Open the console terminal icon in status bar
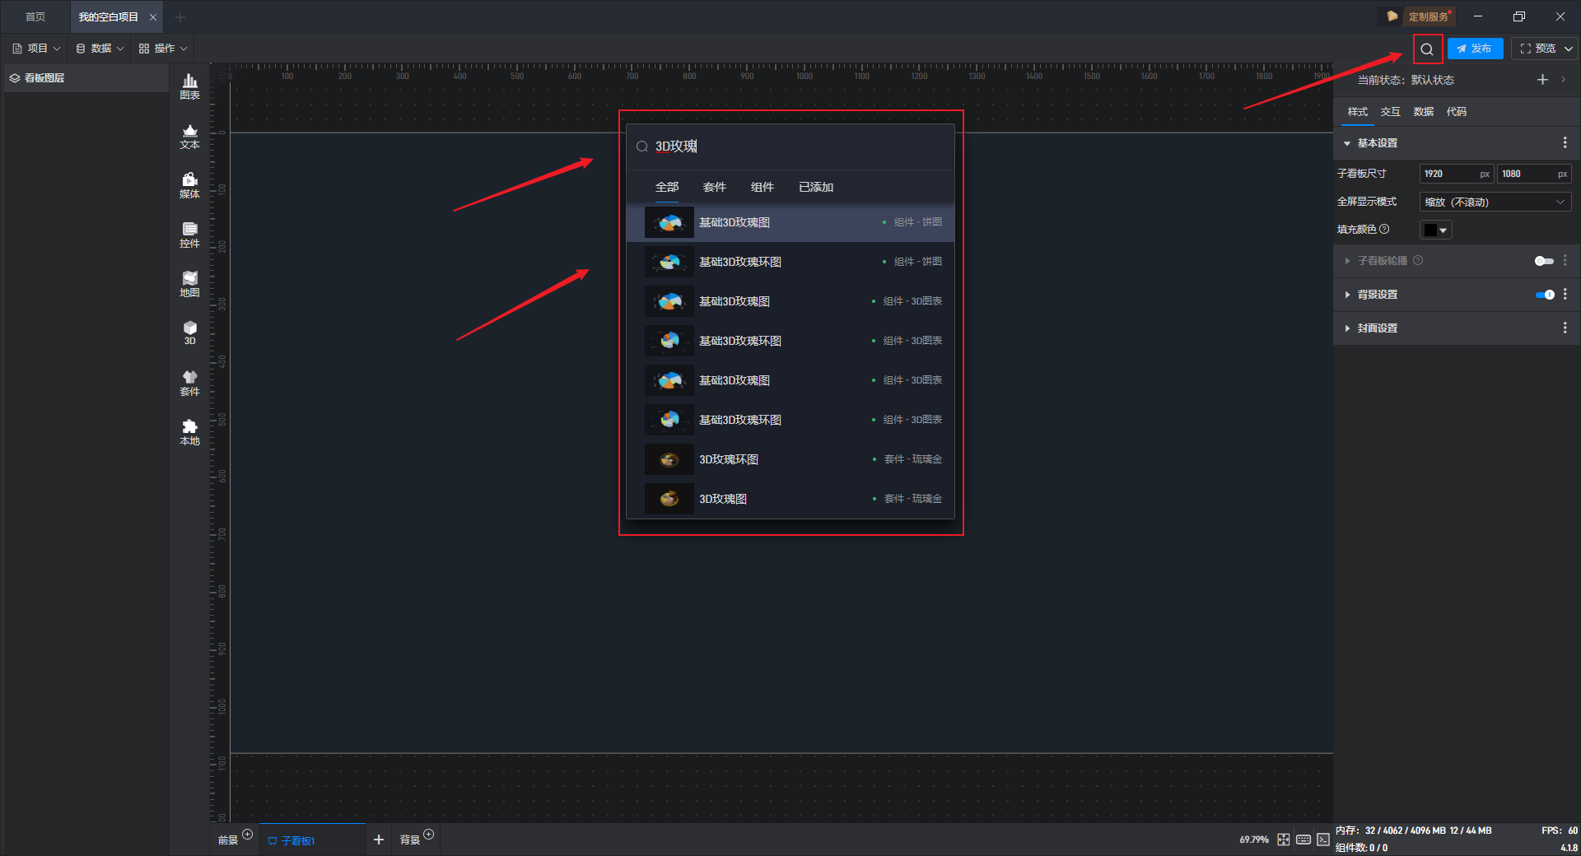The image size is (1581, 856). point(1322,840)
